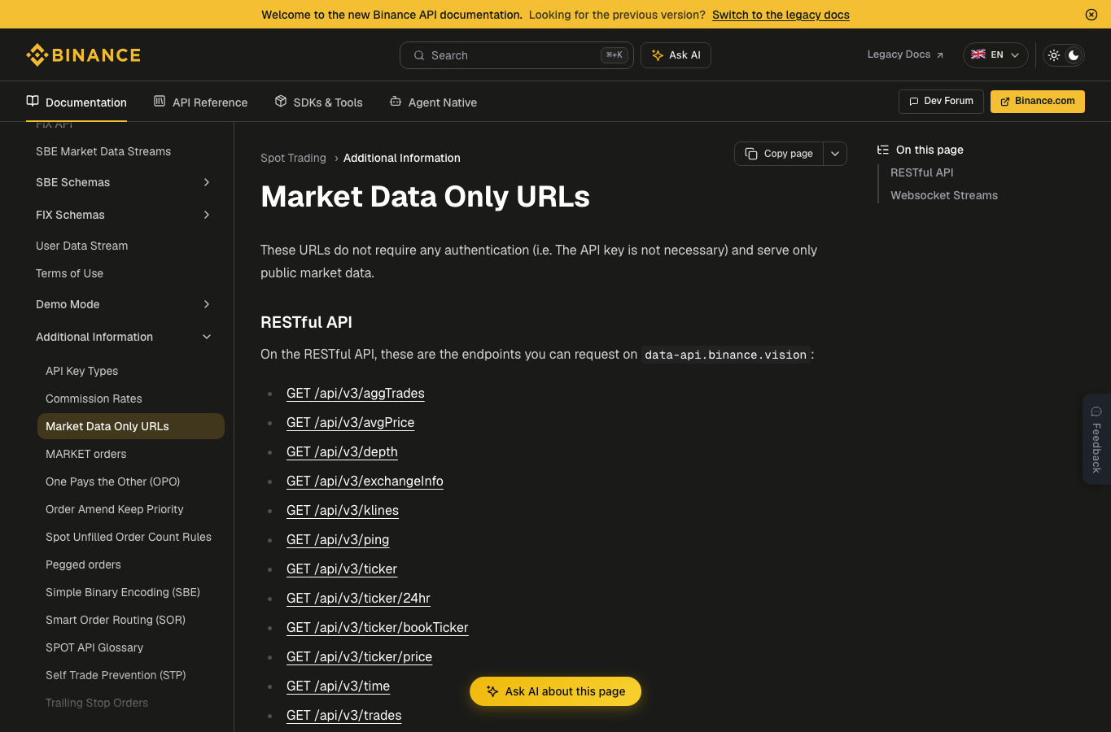This screenshot has height=732, width=1111.
Task: Switch to light theme with the sun icon
Action: point(1054,55)
